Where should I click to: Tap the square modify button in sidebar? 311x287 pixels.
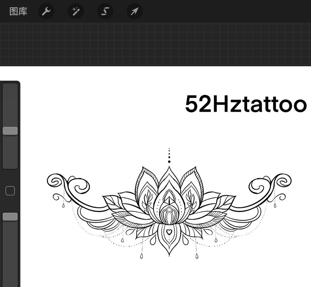[10, 190]
